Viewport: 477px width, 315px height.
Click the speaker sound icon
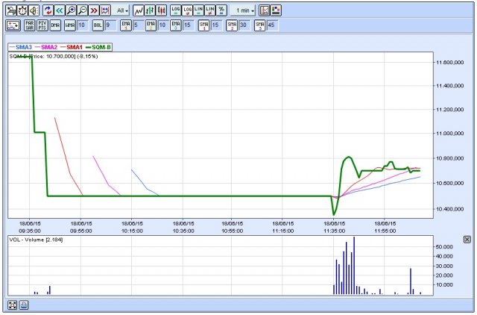(x=35, y=10)
